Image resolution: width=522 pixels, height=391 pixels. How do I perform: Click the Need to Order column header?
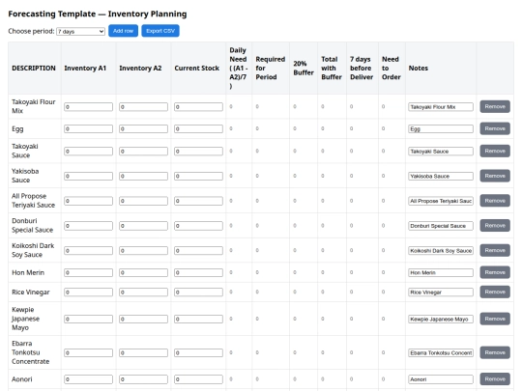(x=391, y=69)
